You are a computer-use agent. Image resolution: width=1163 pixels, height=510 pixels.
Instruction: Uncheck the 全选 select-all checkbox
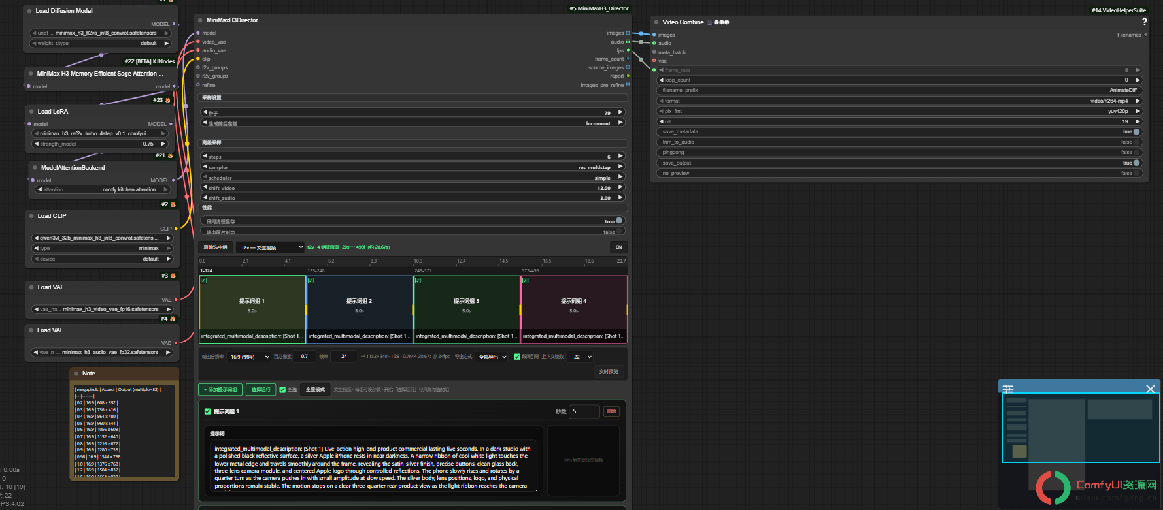point(282,390)
